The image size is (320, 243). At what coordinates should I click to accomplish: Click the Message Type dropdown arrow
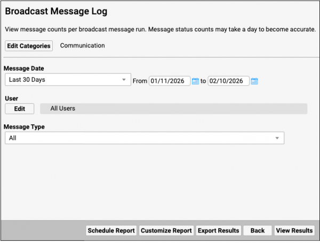277,138
